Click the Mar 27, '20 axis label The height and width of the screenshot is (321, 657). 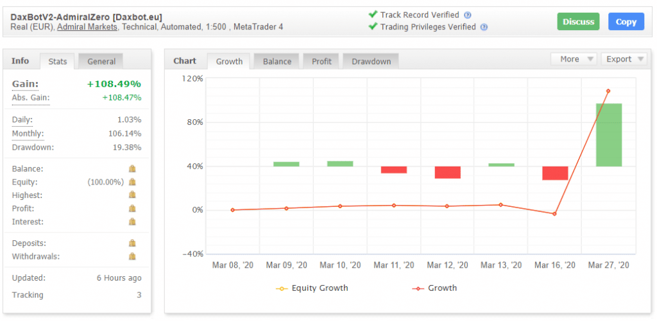click(608, 265)
